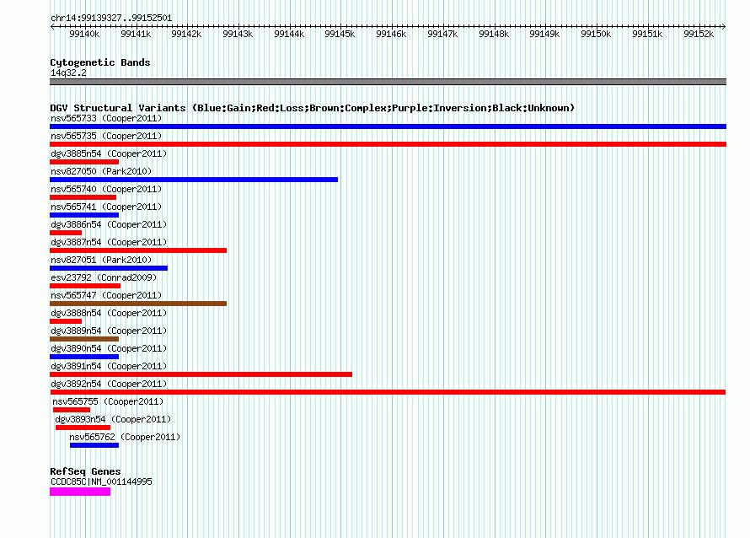Click the 99142k ruler mark

tap(186, 34)
